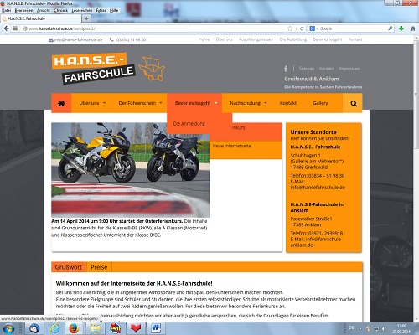Click the Firefox home toolbar icon
Screen dimensions: 419x335
point(413,28)
